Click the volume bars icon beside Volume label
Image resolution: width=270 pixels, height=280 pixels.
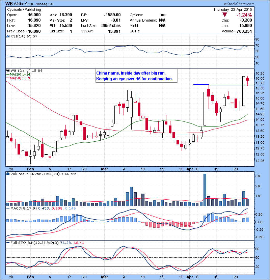(x=8, y=174)
